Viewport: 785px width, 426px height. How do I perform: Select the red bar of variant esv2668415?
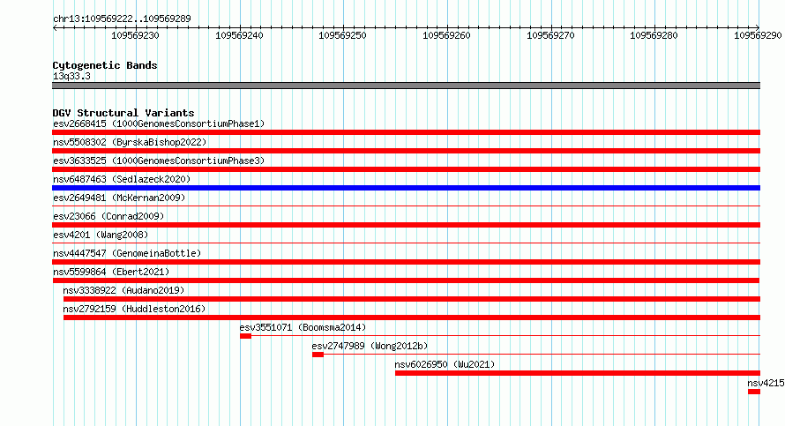pos(406,132)
